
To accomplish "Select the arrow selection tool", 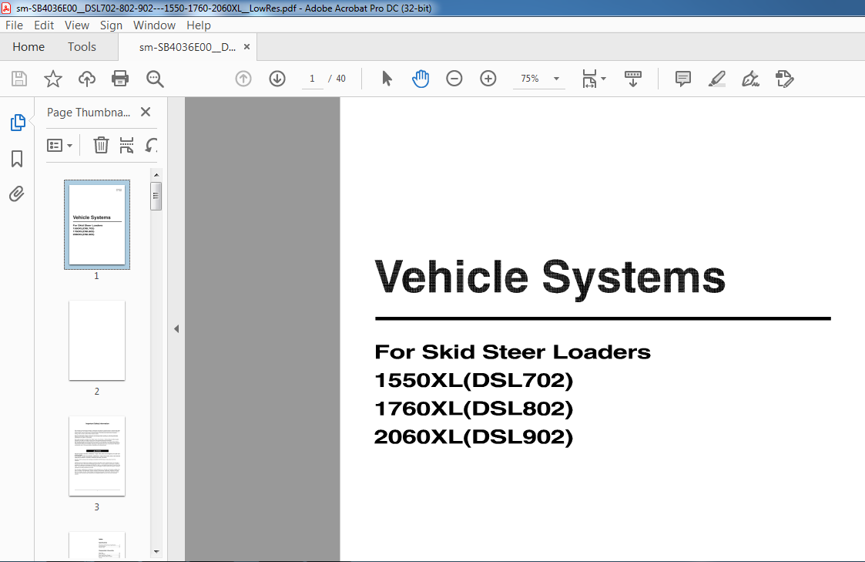I will pos(387,79).
